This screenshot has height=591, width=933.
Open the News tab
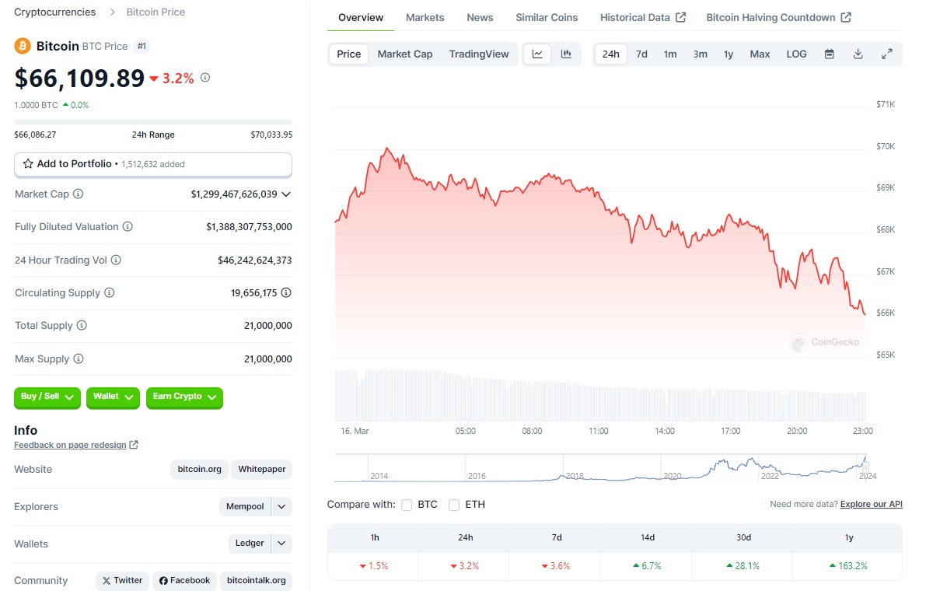[480, 17]
